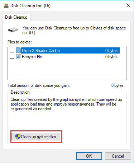Click Clean up system files button
This screenshot has height=163, width=134.
(36, 137)
